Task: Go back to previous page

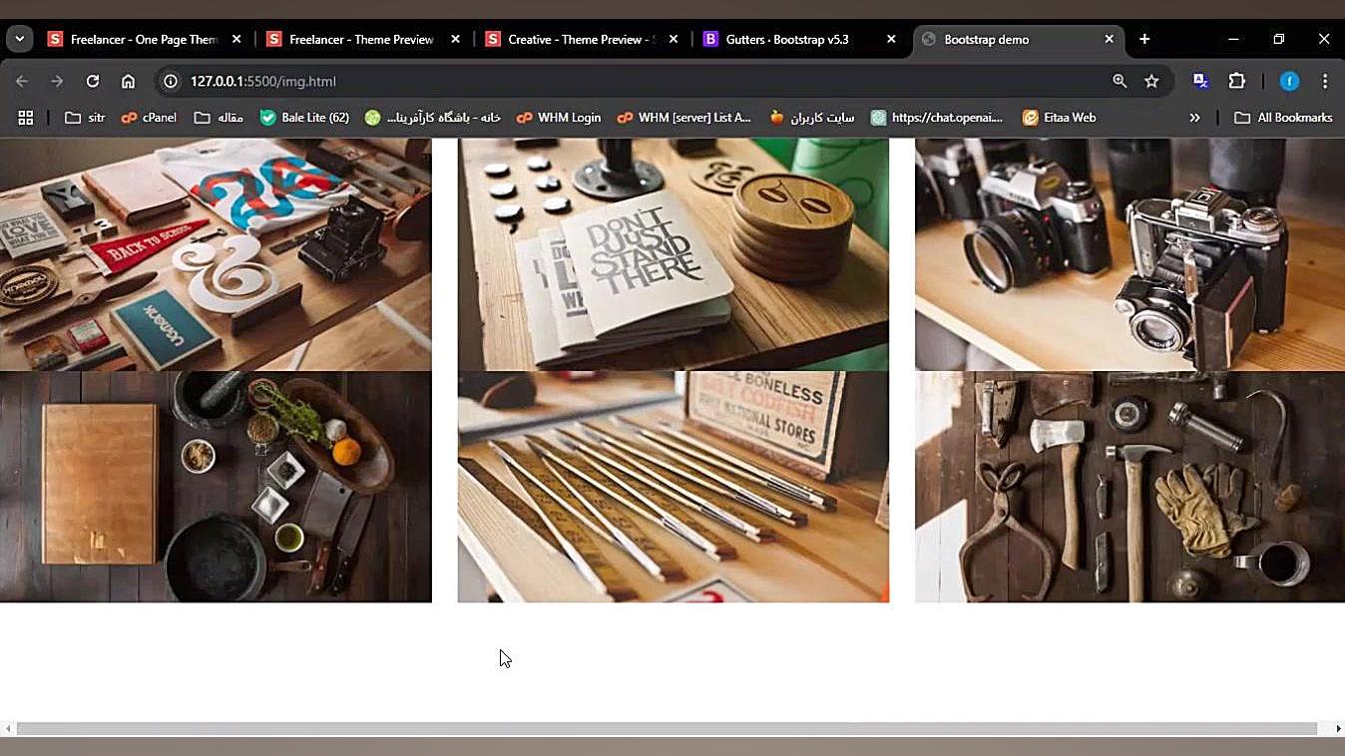Action: click(22, 81)
